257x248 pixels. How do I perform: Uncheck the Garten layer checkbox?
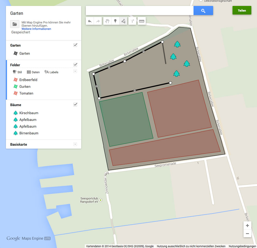pos(75,45)
